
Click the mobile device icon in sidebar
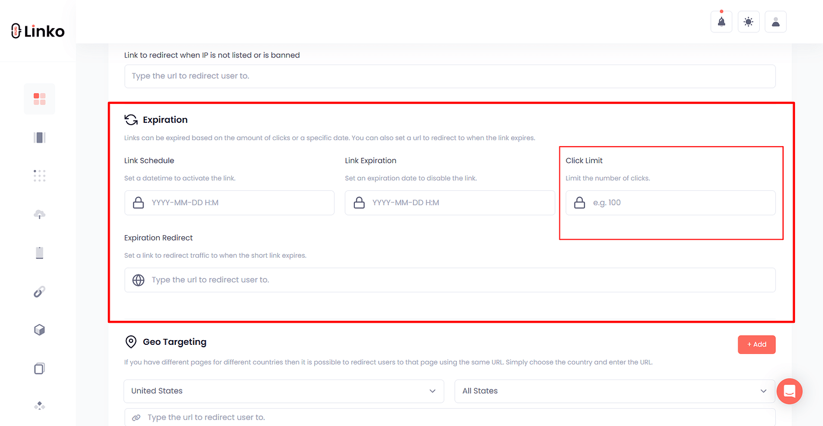tap(39, 252)
